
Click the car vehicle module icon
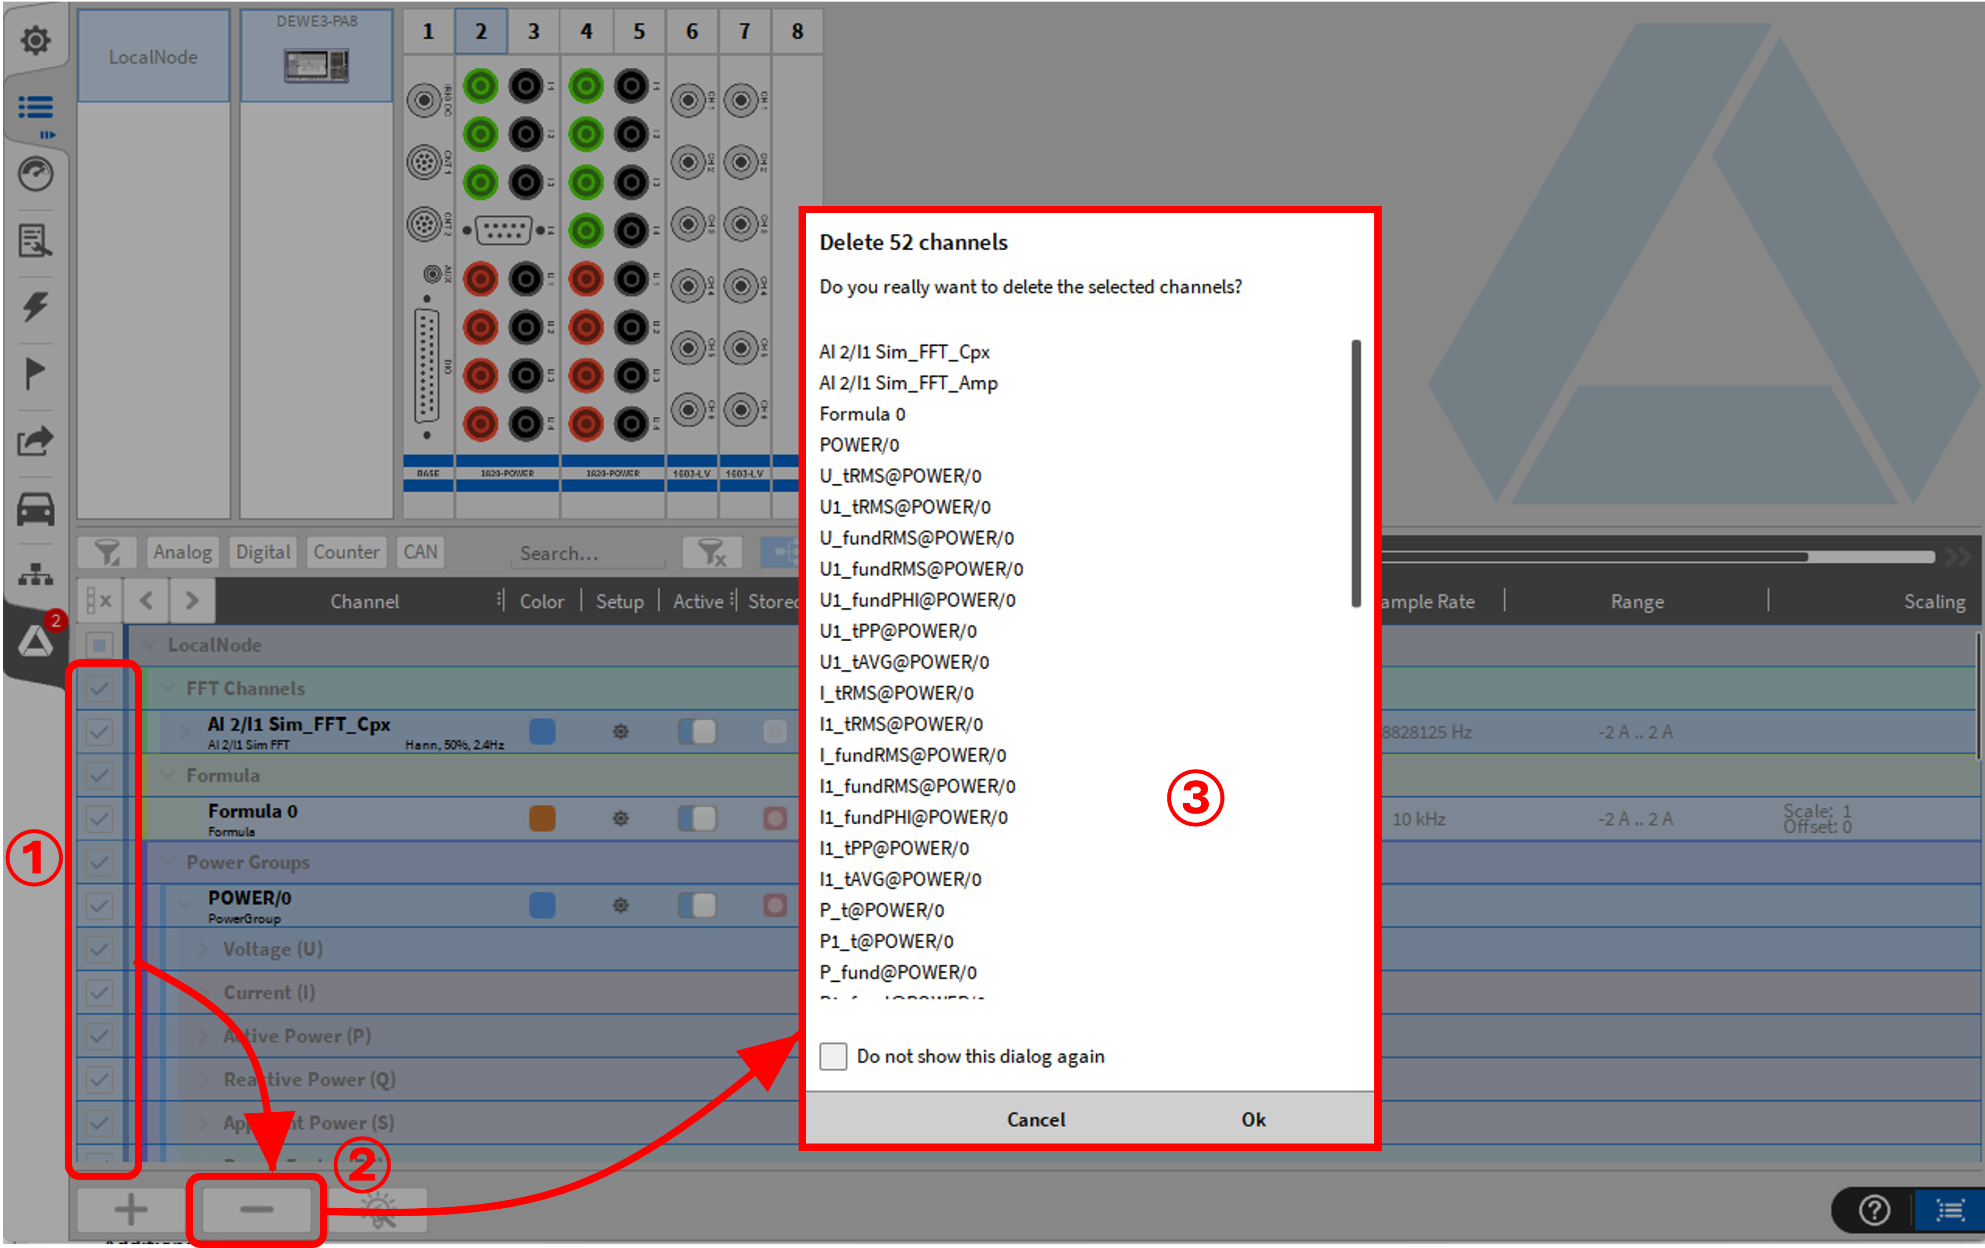(36, 508)
